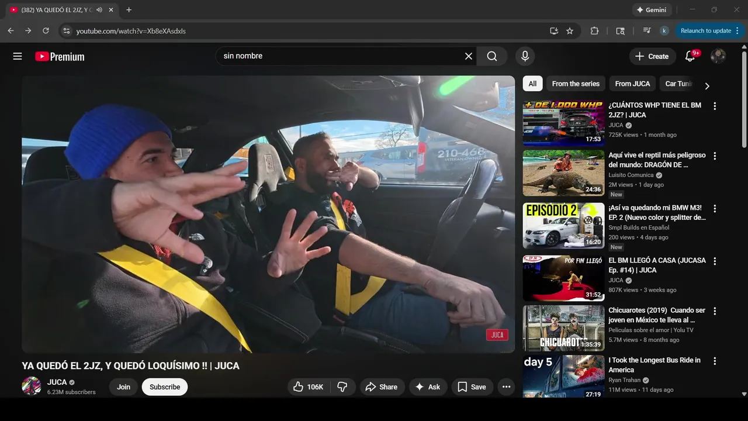Open options for Aquí vive el reptil video

pyautogui.click(x=714, y=156)
